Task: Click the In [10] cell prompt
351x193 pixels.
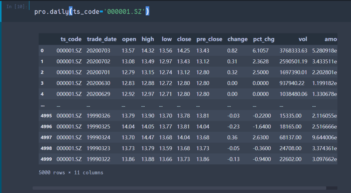Action: tap(17, 6)
